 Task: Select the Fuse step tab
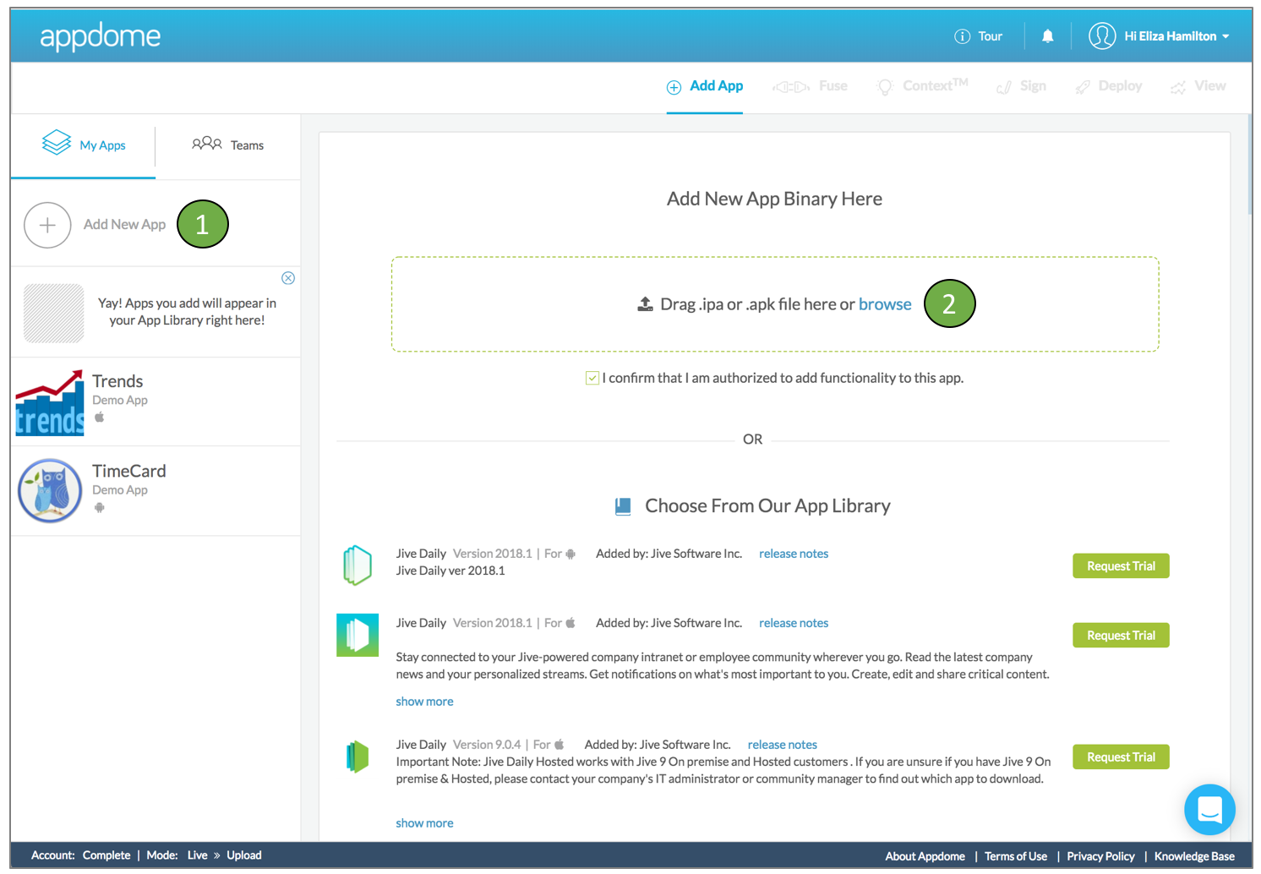tap(810, 86)
